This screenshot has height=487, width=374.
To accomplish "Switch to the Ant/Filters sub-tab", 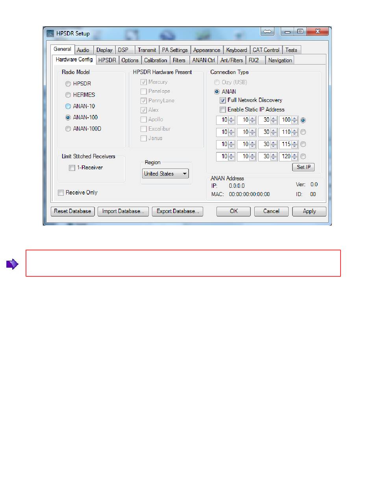I will (231, 60).
